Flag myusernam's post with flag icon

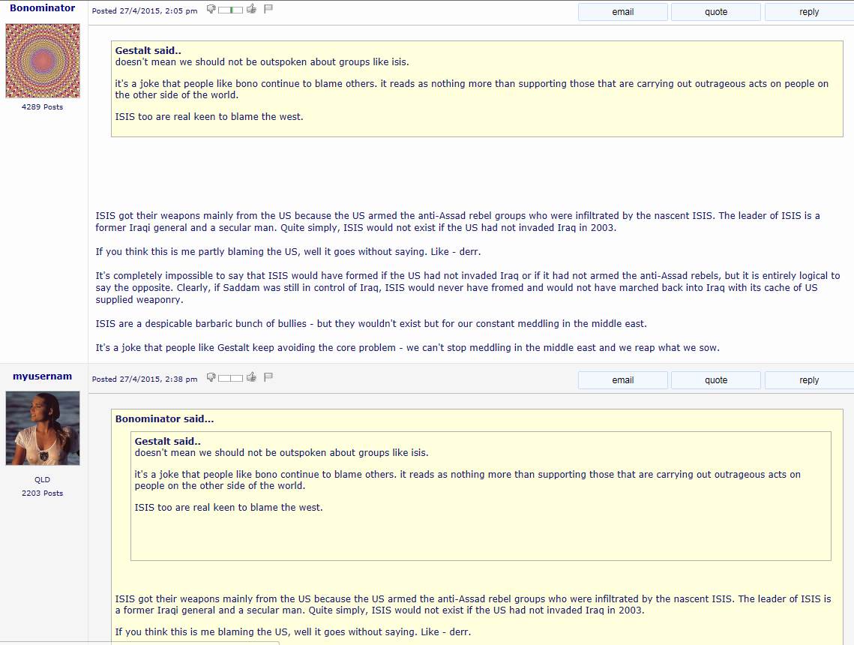point(268,377)
